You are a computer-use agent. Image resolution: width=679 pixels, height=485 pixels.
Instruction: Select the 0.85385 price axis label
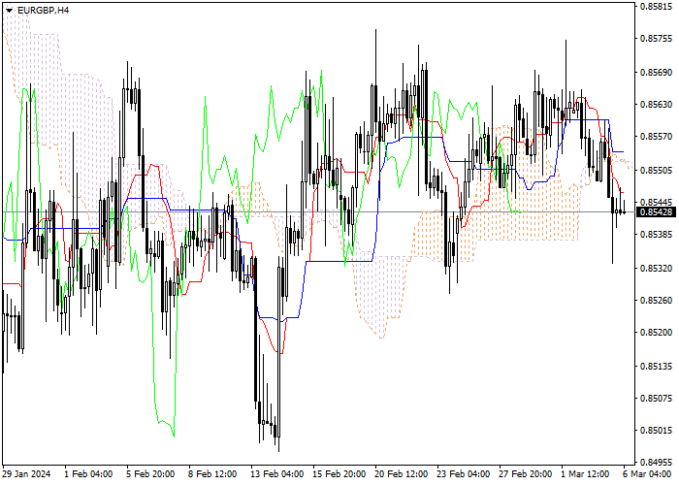[656, 235]
